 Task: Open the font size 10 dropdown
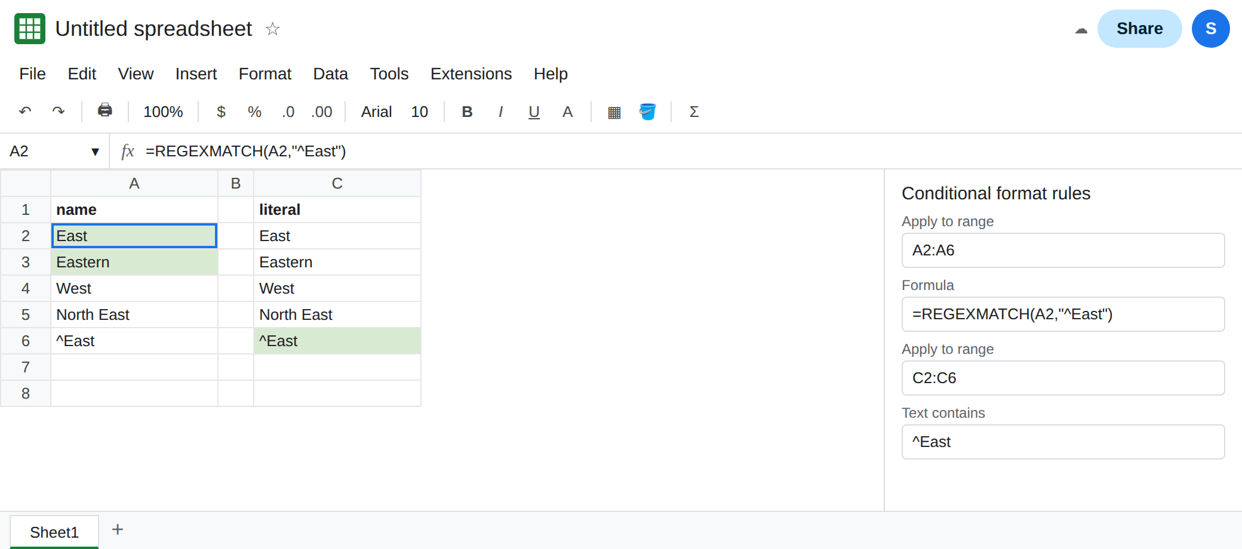(419, 112)
